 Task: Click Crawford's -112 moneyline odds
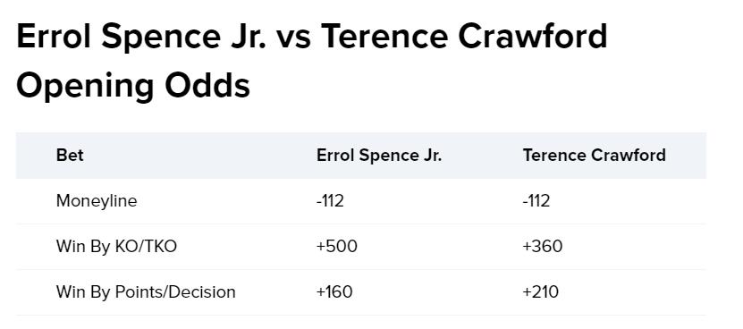[x=536, y=201]
